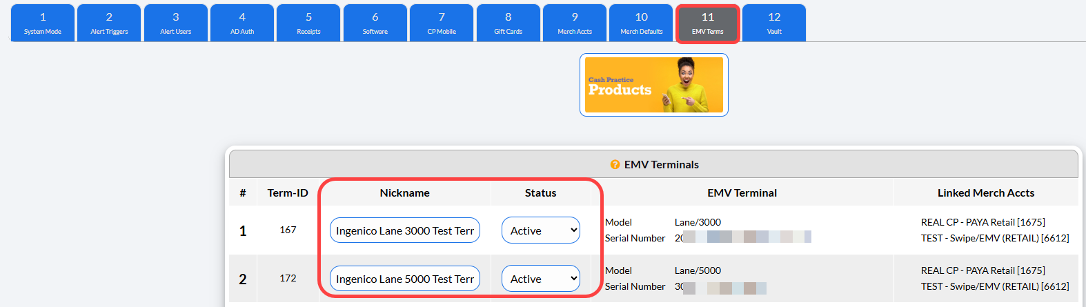The height and width of the screenshot is (307, 1086).
Task: Select the AD Auth tab
Action: click(x=242, y=23)
